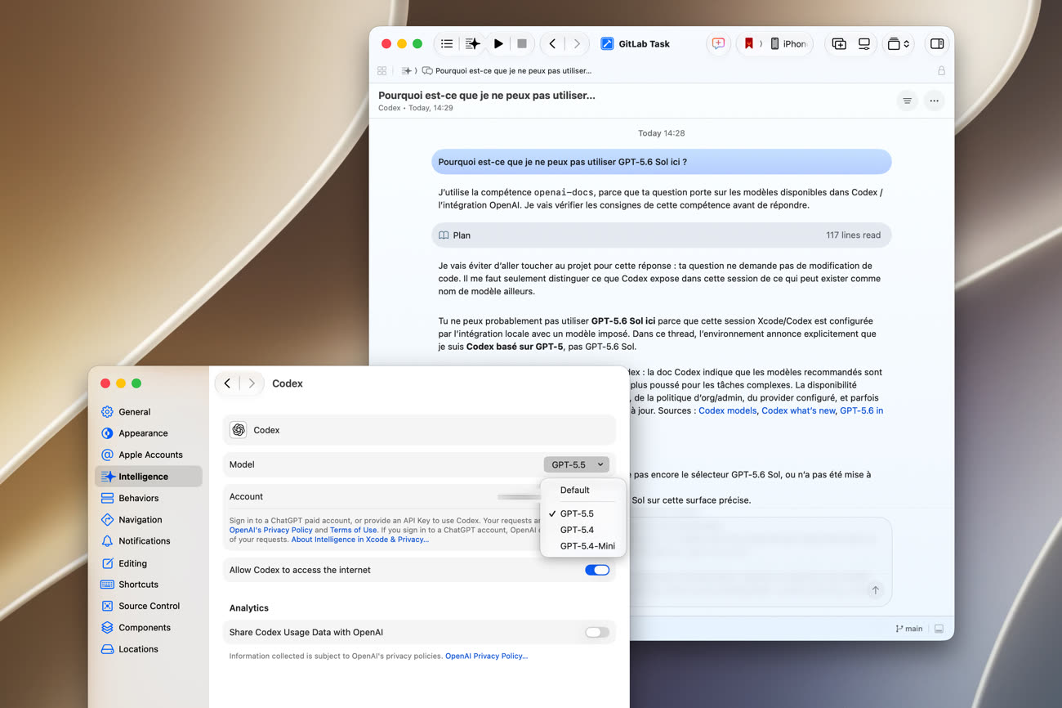Click the lock icon in the jump bar
The width and height of the screenshot is (1062, 708).
[941, 71]
